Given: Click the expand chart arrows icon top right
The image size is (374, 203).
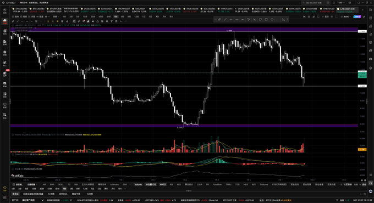Looking at the screenshot, I should (x=364, y=16).
